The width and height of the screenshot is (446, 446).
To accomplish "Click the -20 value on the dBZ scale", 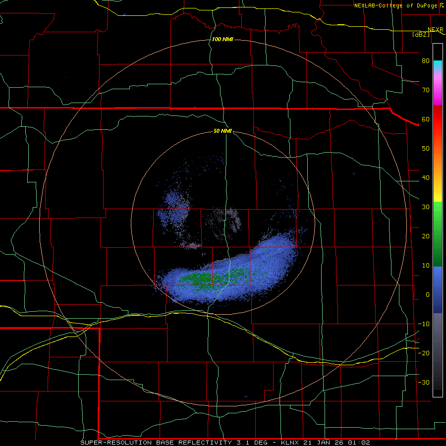I will (x=424, y=353).
